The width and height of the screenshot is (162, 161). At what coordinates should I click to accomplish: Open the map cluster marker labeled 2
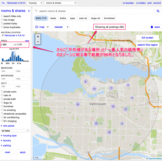132,98
